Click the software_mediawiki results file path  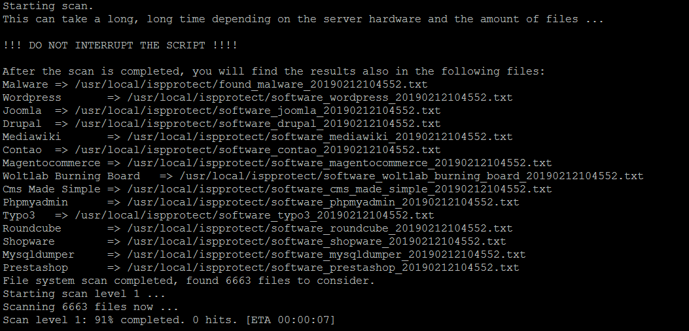320,137
